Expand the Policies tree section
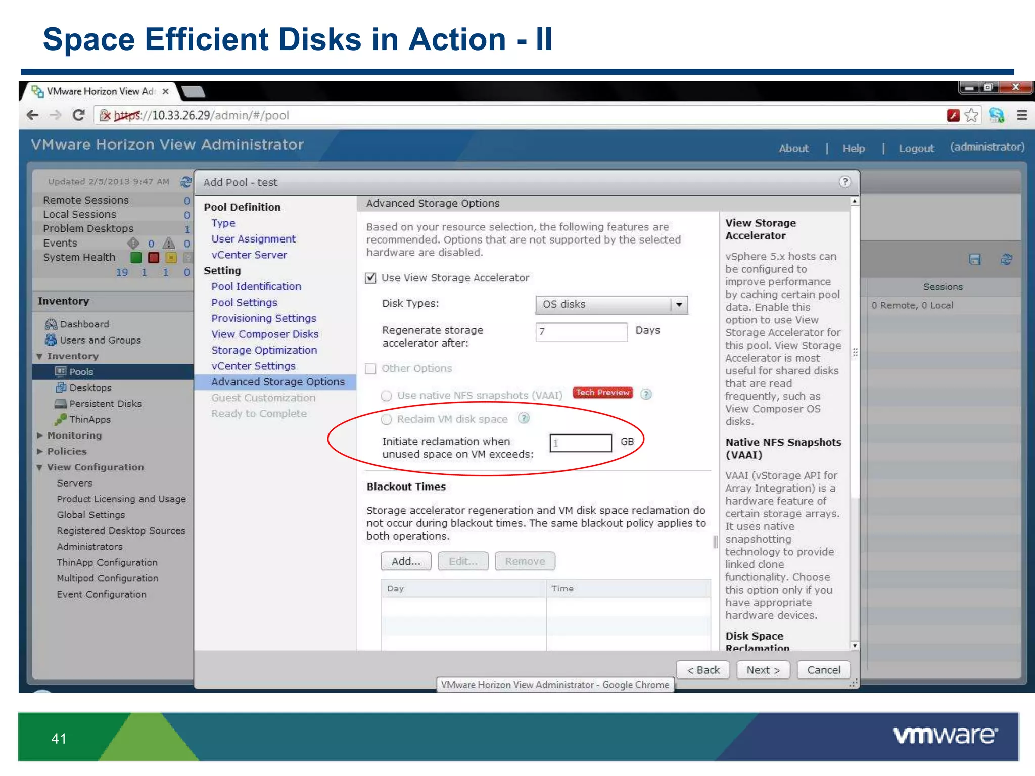The image size is (1035, 776). 39,452
